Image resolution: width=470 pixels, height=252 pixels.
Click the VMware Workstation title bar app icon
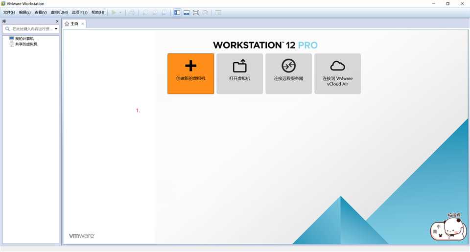tap(3, 3)
